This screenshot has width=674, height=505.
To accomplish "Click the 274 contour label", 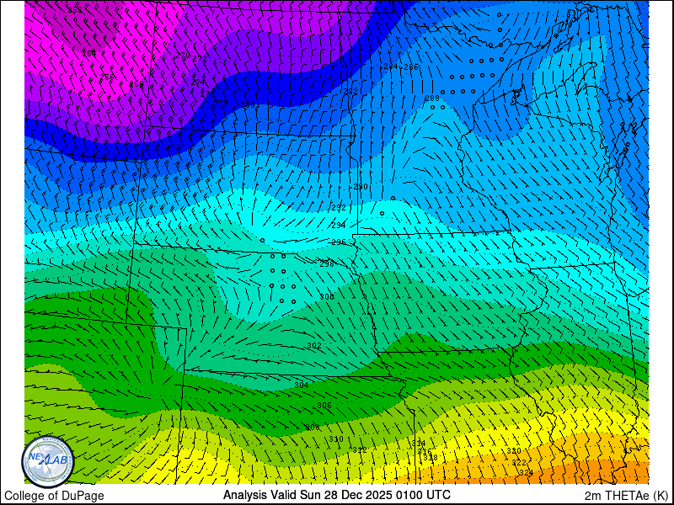I will click(x=198, y=82).
